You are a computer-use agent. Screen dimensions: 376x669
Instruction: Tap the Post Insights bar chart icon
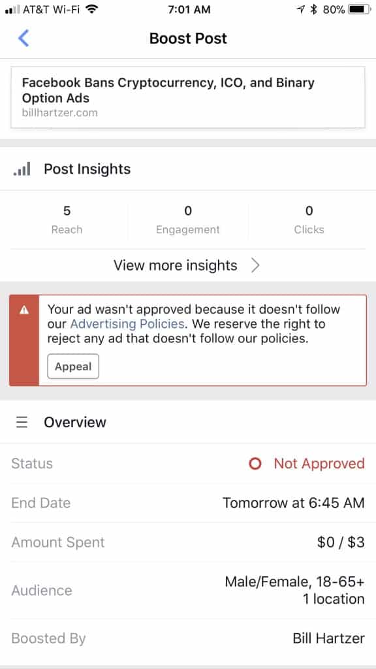pyautogui.click(x=22, y=169)
